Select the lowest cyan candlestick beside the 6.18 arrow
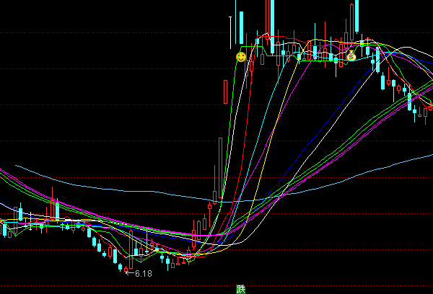The width and height of the screenshot is (433, 294). tap(121, 267)
